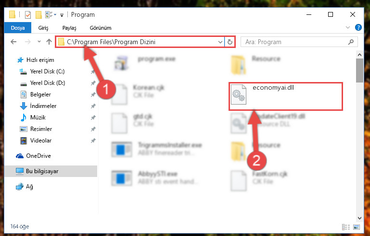370x236 pixels.
Task: Expand the address bar history dropdown
Action: click(x=220, y=42)
